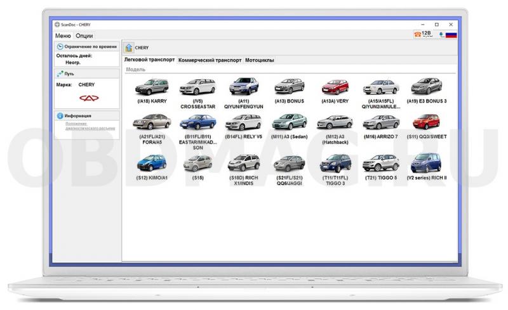Select the (S11) QQ3/SWEET red car
The image size is (508, 310).
coord(427,126)
